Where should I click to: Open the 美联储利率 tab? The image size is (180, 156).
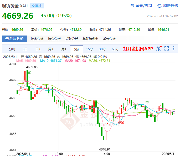[x=90, y=39]
